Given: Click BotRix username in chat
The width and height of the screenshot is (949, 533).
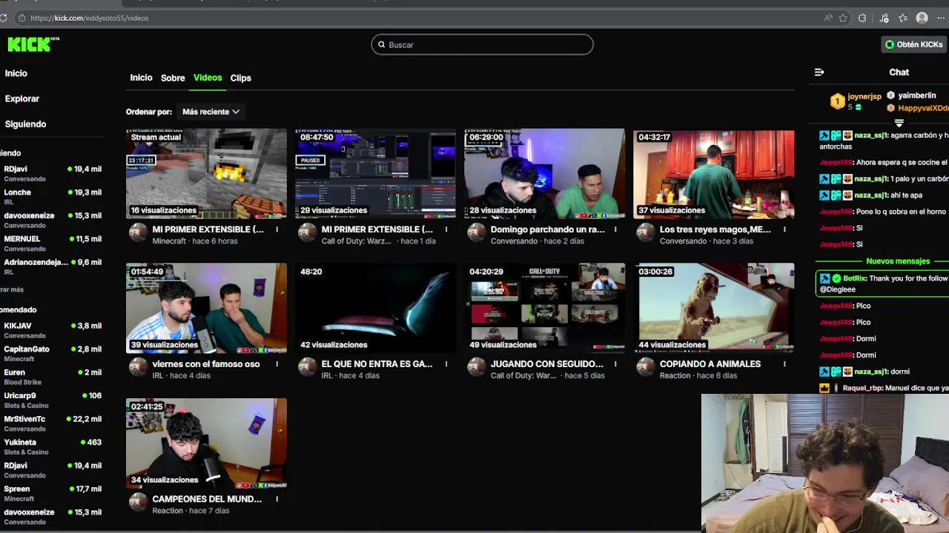Looking at the screenshot, I should tap(854, 278).
